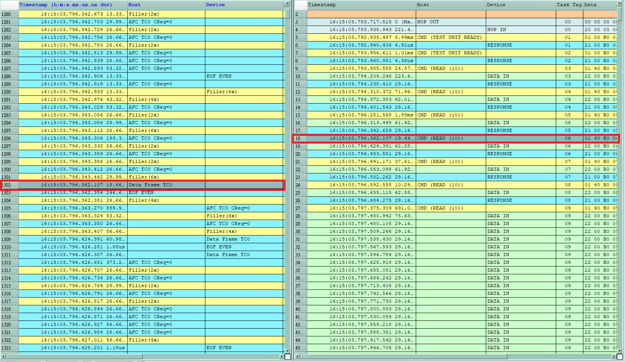
Task: Select highlighted row 18 CMD (READ (10))
Action: click(x=456, y=138)
